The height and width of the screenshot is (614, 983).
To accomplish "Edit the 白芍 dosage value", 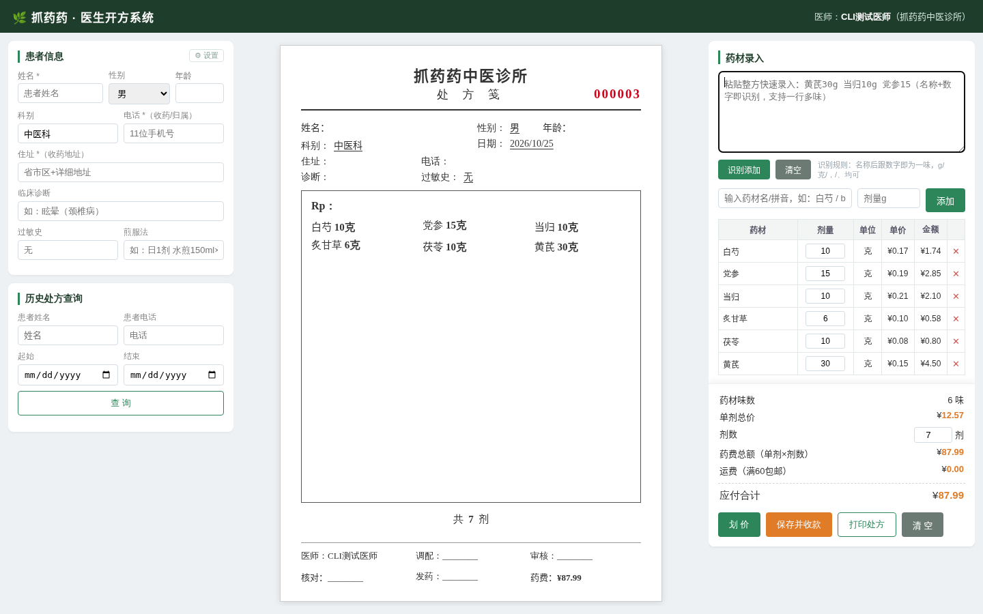I will [x=825, y=251].
